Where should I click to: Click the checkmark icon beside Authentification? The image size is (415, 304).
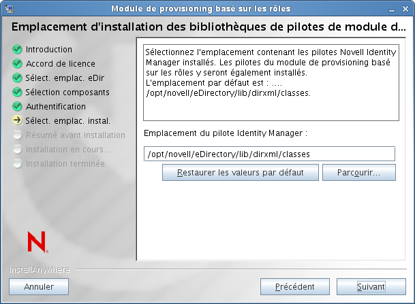tap(17, 107)
